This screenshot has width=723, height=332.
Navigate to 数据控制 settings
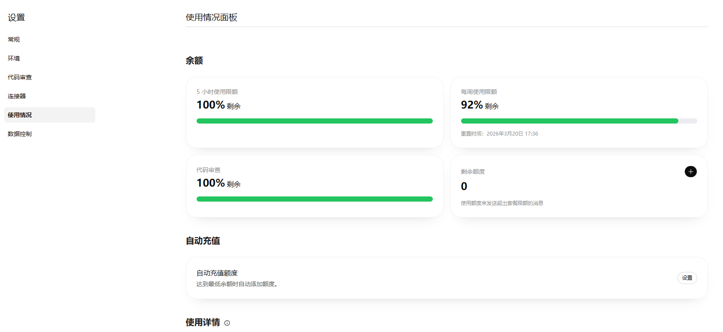tap(20, 134)
